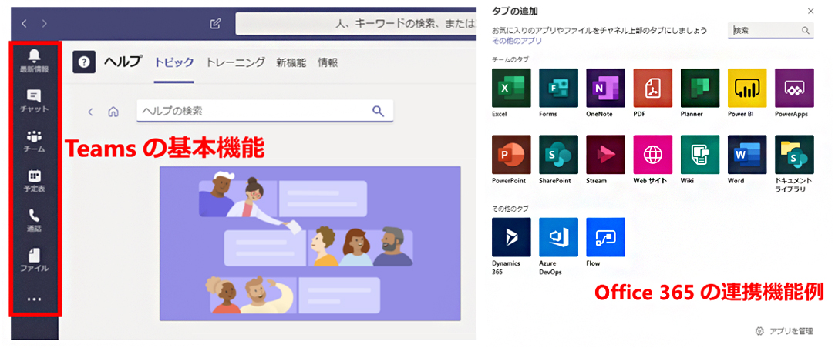
Task: Click the search magnifier in tab dialog
Action: click(x=806, y=30)
